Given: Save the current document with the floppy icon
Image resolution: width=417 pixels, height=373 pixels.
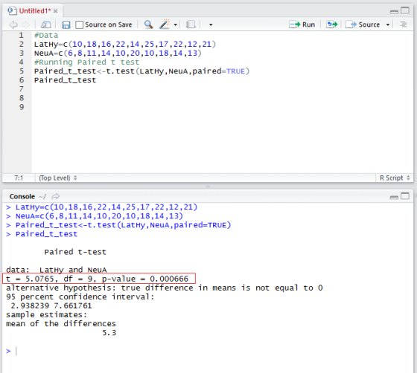Looking at the screenshot, I should pyautogui.click(x=66, y=25).
